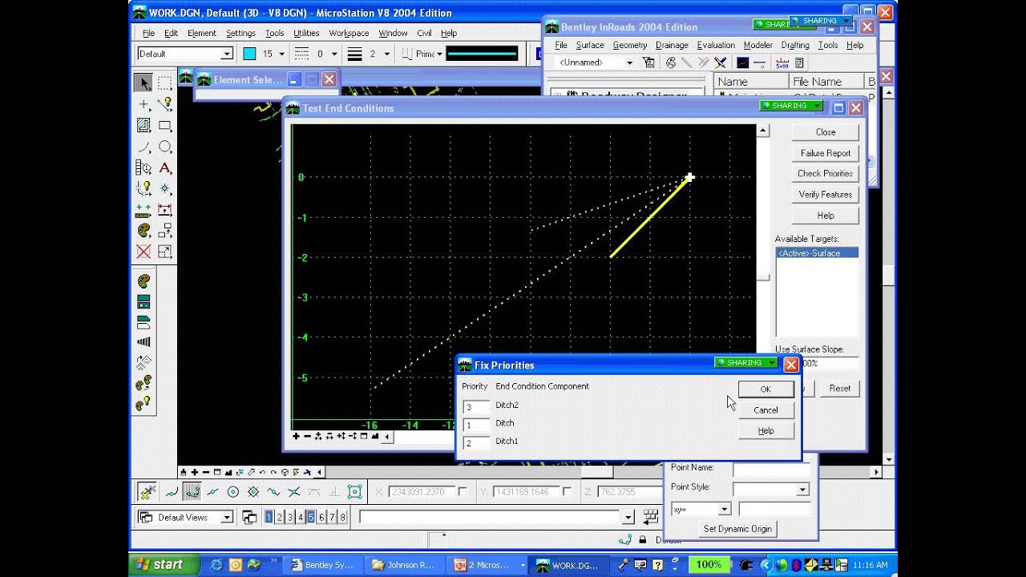Screen dimensions: 1026x577
Task: Open the Surface menu in InRoads
Action: click(590, 45)
